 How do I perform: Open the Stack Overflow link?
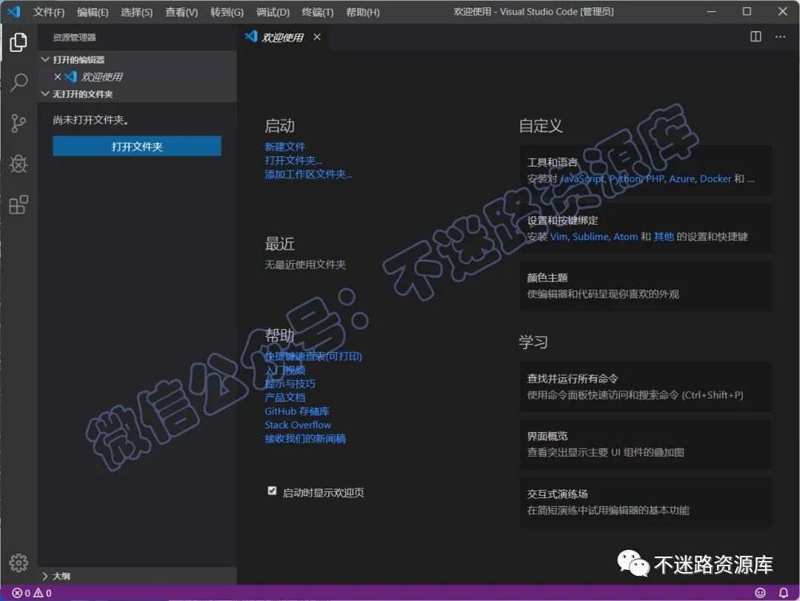coord(298,425)
